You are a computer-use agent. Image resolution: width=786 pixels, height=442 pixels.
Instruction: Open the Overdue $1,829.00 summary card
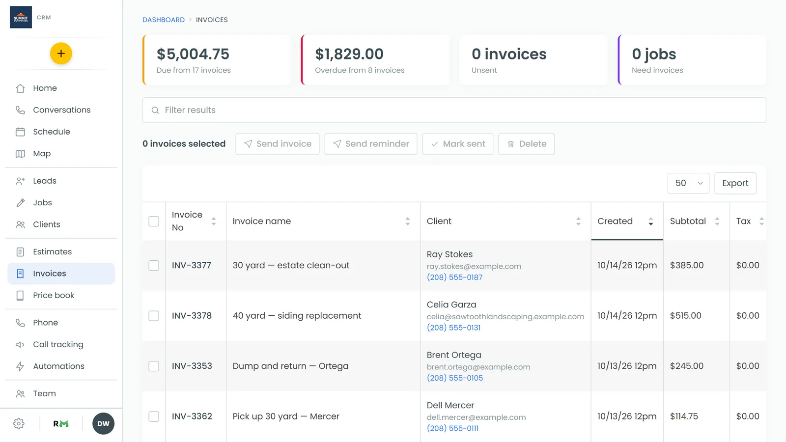[375, 60]
